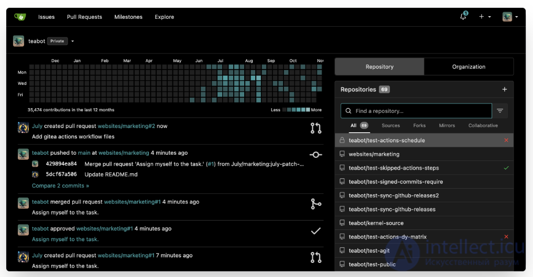This screenshot has height=277, width=533.
Task: Click July's avatar on the newest pull request
Action: pos(23,127)
